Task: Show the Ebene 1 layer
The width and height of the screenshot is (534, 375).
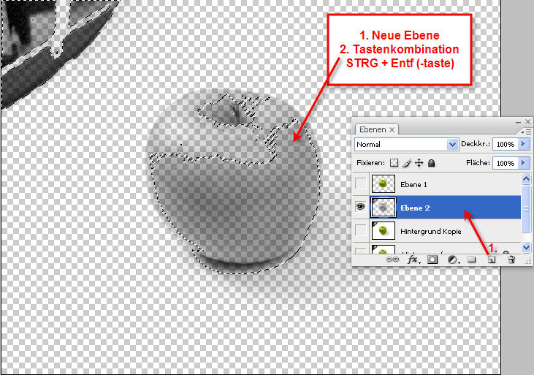Action: pos(361,184)
